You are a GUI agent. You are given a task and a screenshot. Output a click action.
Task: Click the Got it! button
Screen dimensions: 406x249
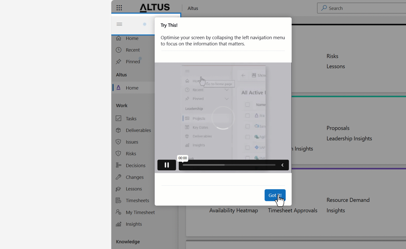pos(275,195)
